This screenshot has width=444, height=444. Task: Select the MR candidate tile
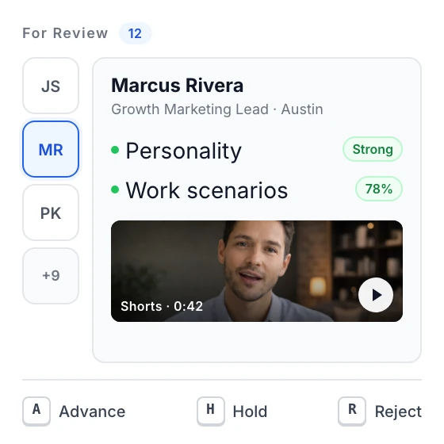tap(51, 149)
